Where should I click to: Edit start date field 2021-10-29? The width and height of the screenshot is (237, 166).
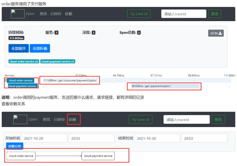tap(44, 138)
